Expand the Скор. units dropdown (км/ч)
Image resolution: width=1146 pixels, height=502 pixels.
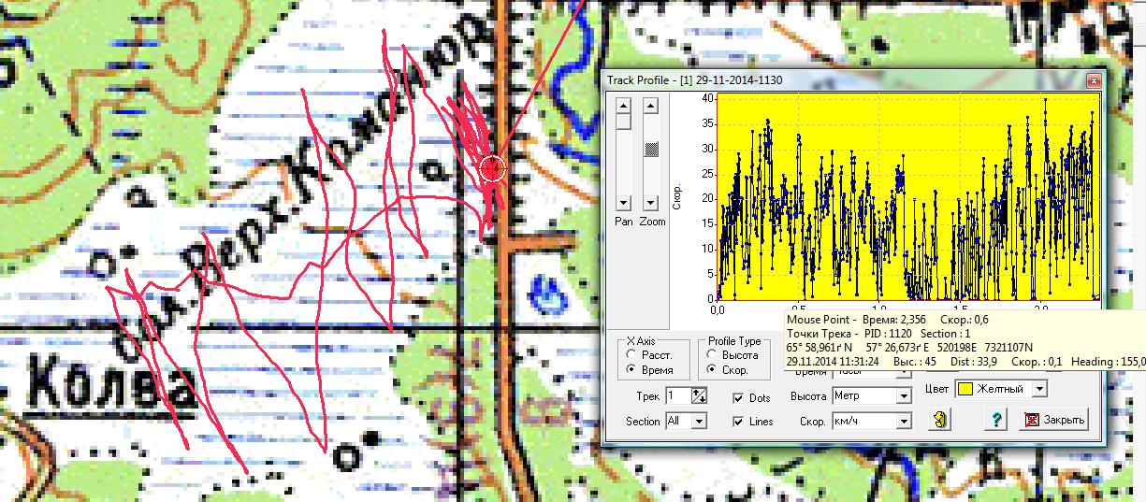[x=903, y=422]
